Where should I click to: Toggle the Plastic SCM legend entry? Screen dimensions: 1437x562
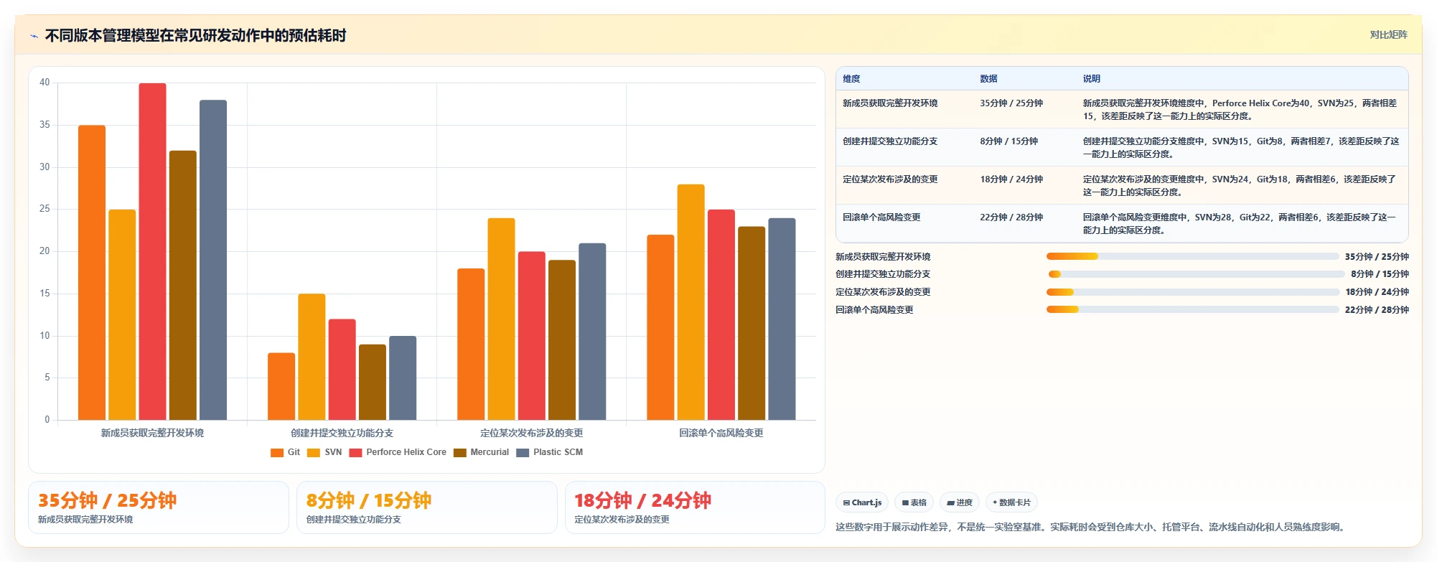[550, 452]
